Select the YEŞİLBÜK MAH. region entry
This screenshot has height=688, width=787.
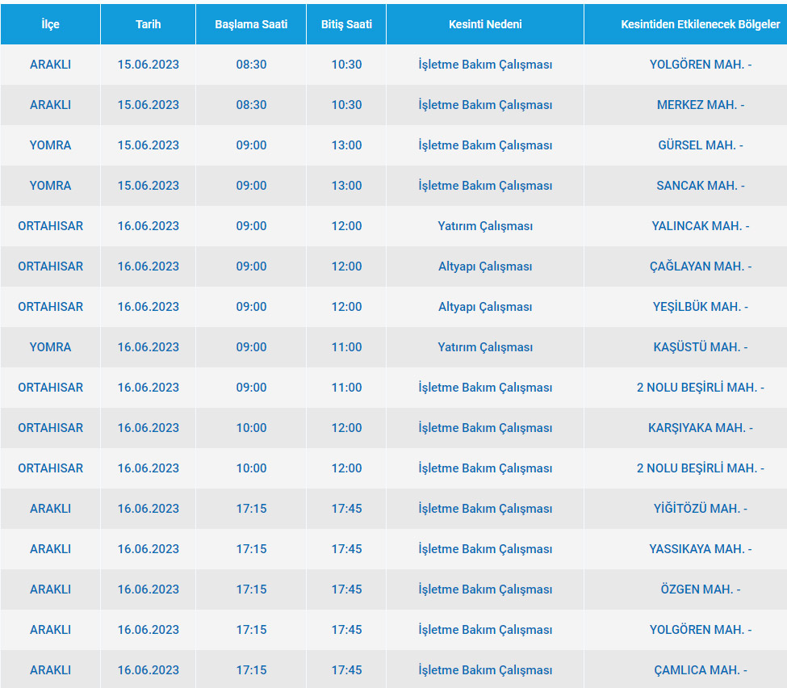click(700, 307)
